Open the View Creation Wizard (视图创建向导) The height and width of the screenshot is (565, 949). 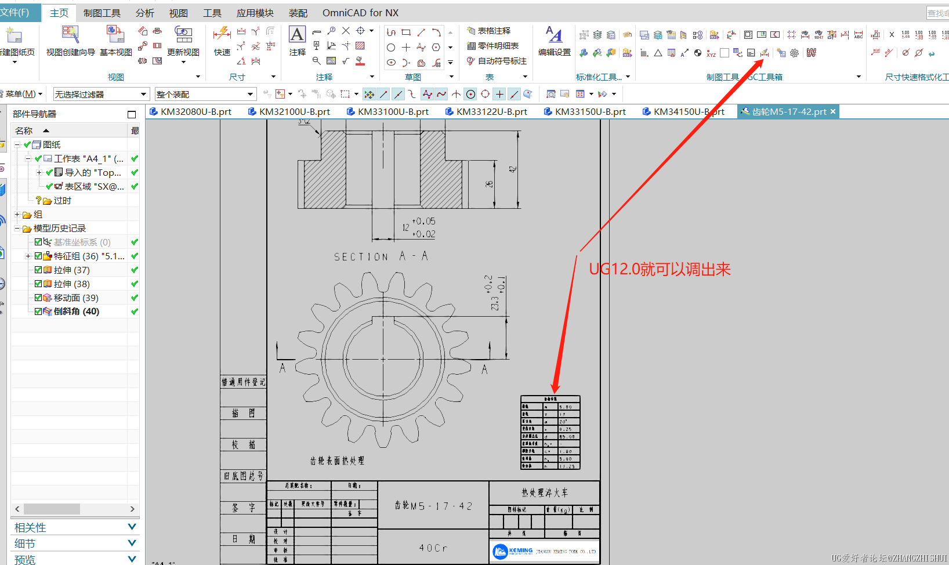coord(70,41)
